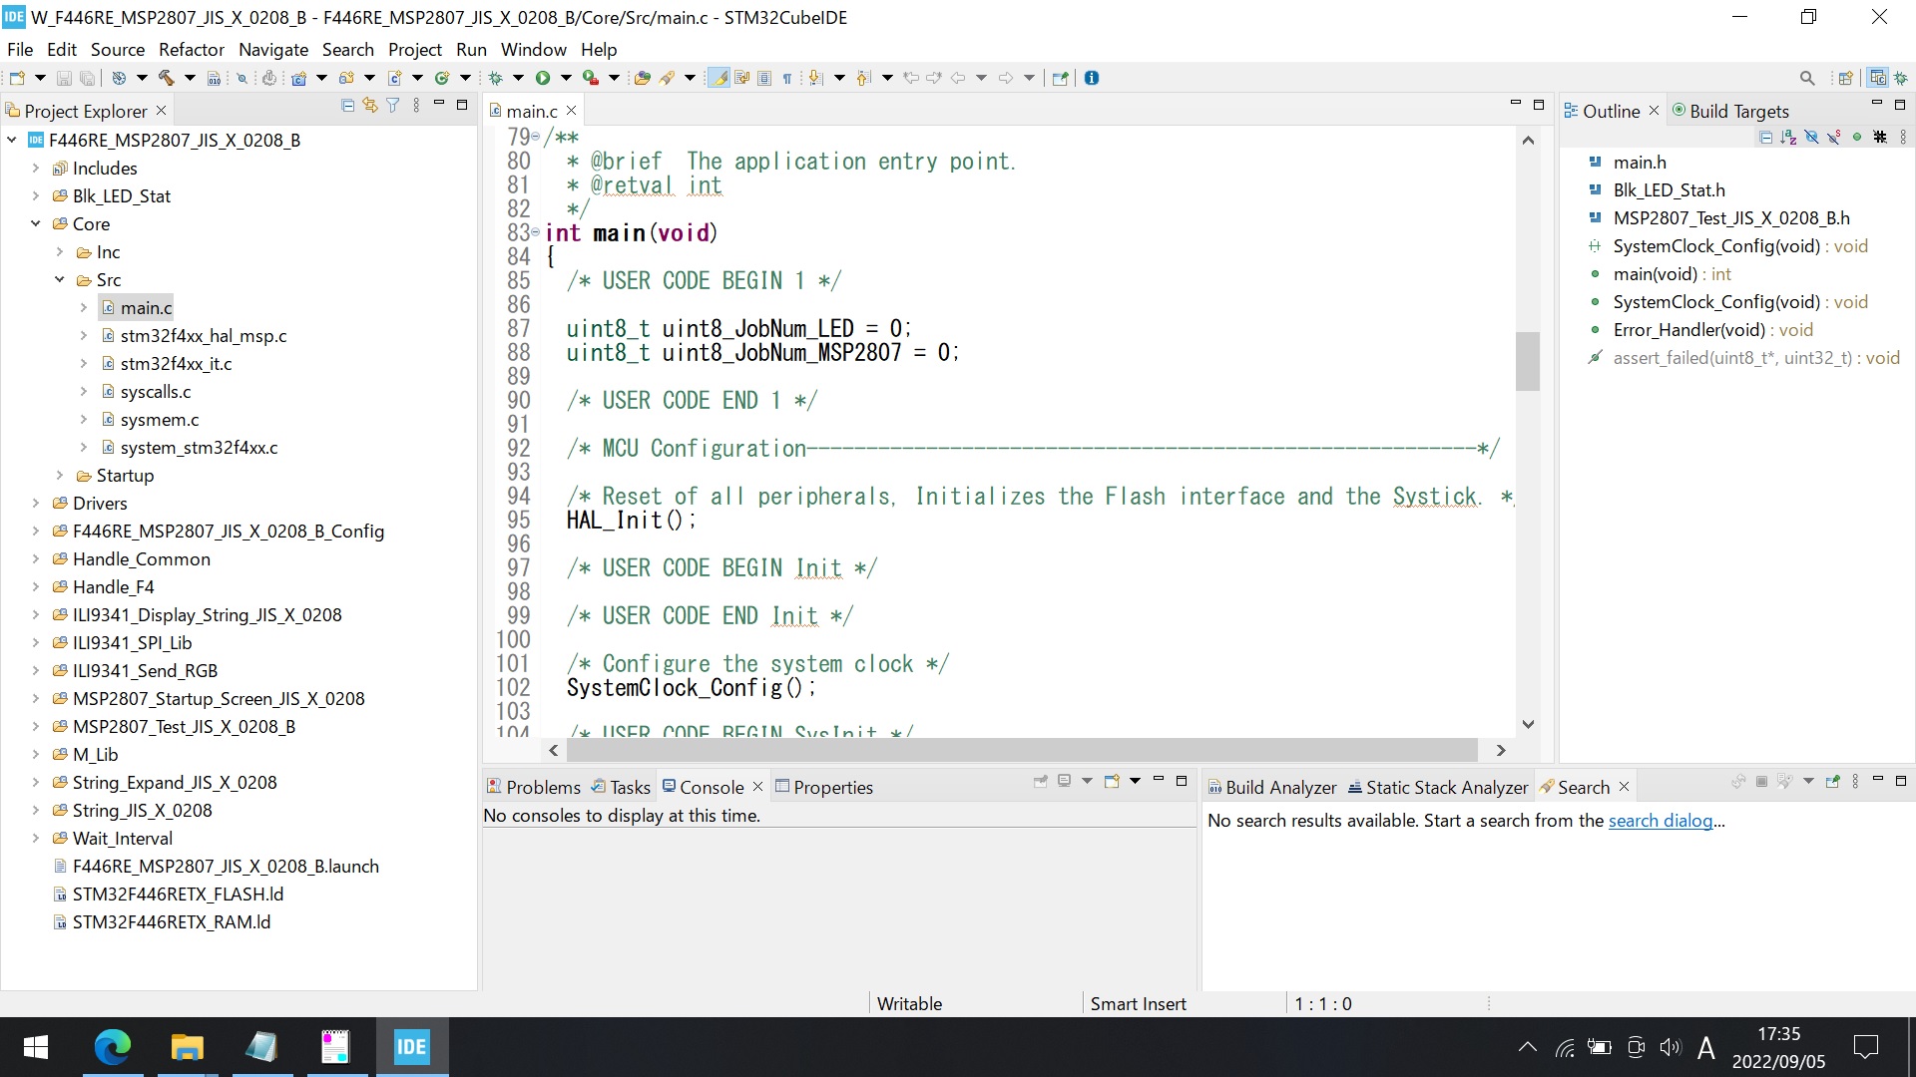Viewport: 1916px width, 1077px height.
Task: Open the File menu
Action: tap(20, 49)
